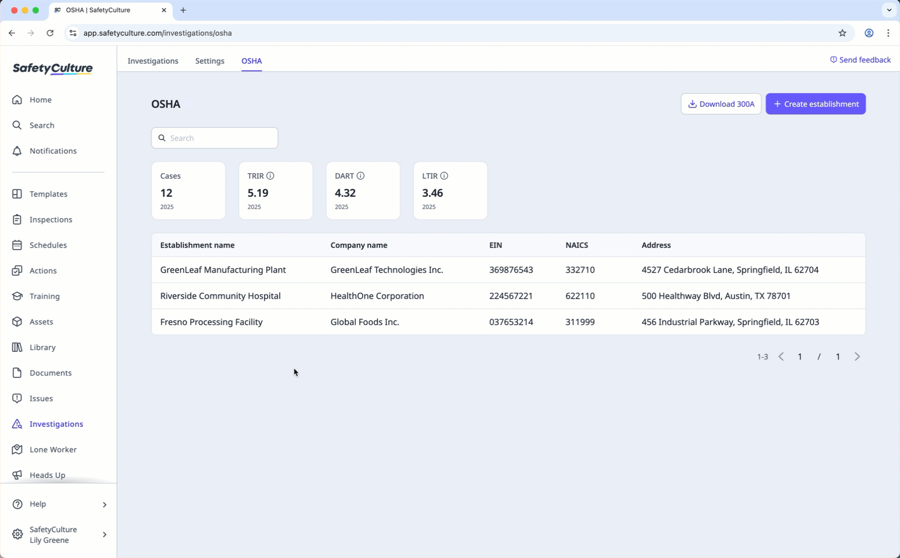Click Send feedback link
900x558 pixels.
point(860,60)
